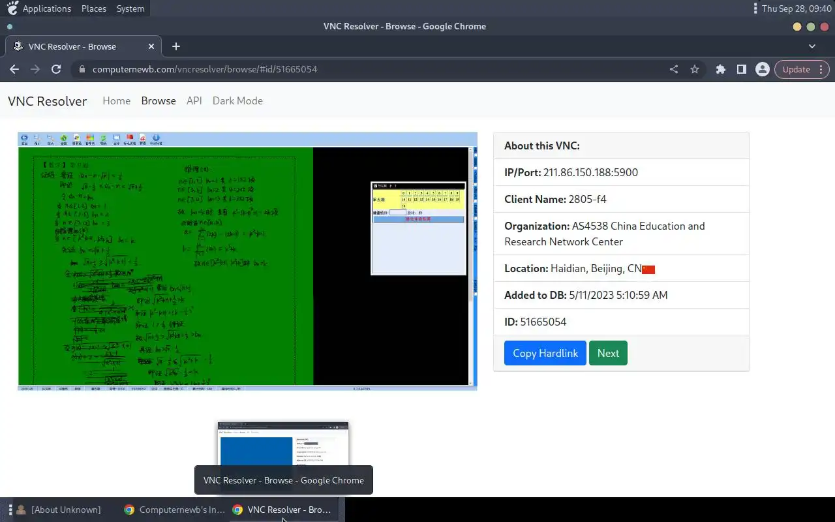Select the ID 51665054 text
The width and height of the screenshot is (835, 522).
tap(543, 322)
